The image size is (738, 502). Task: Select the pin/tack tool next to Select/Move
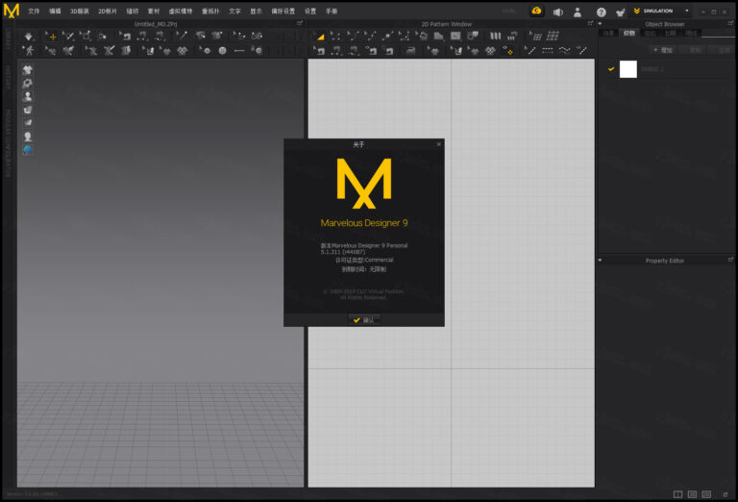pyautogui.click(x=68, y=36)
